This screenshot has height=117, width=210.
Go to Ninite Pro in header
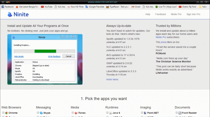[176, 14]
